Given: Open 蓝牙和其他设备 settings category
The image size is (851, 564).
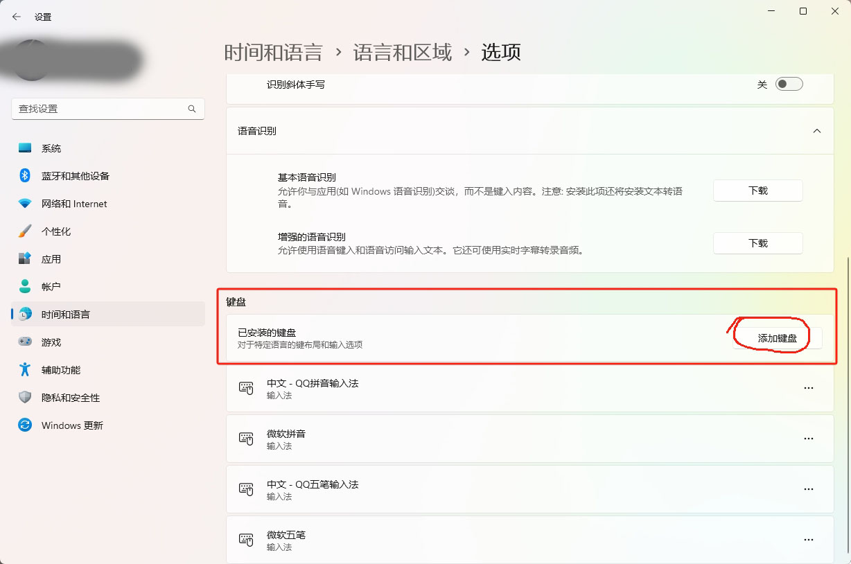Looking at the screenshot, I should pyautogui.click(x=108, y=176).
